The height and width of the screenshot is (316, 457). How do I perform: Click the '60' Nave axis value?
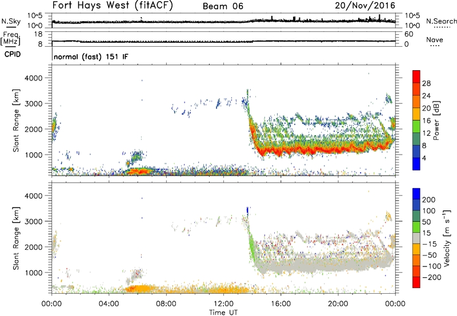coord(408,34)
